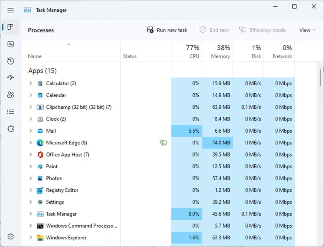
Task: Click Run new task button
Action: [167, 30]
